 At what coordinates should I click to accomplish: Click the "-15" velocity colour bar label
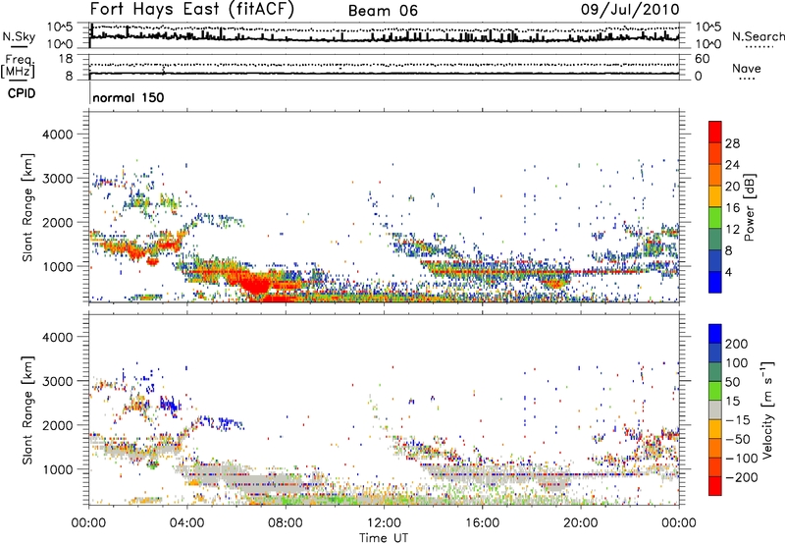737,420
